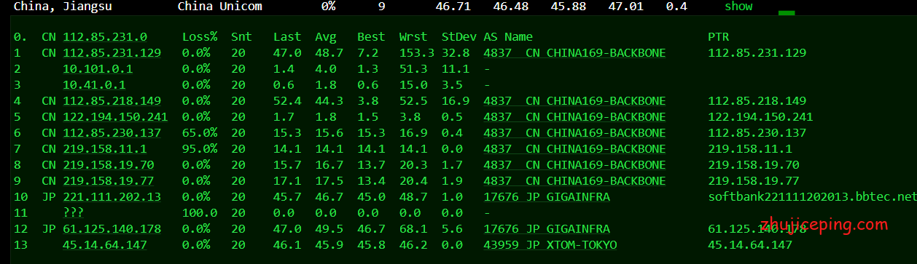Open the 10.101.0.1 hop link
The image size is (917, 264).
[x=98, y=68]
